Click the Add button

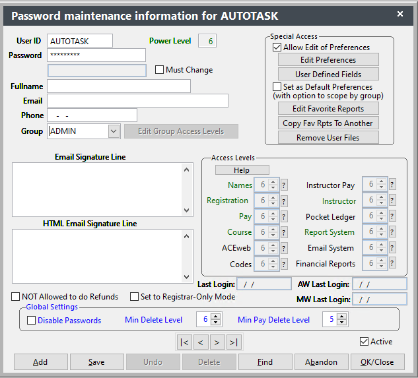(x=41, y=362)
